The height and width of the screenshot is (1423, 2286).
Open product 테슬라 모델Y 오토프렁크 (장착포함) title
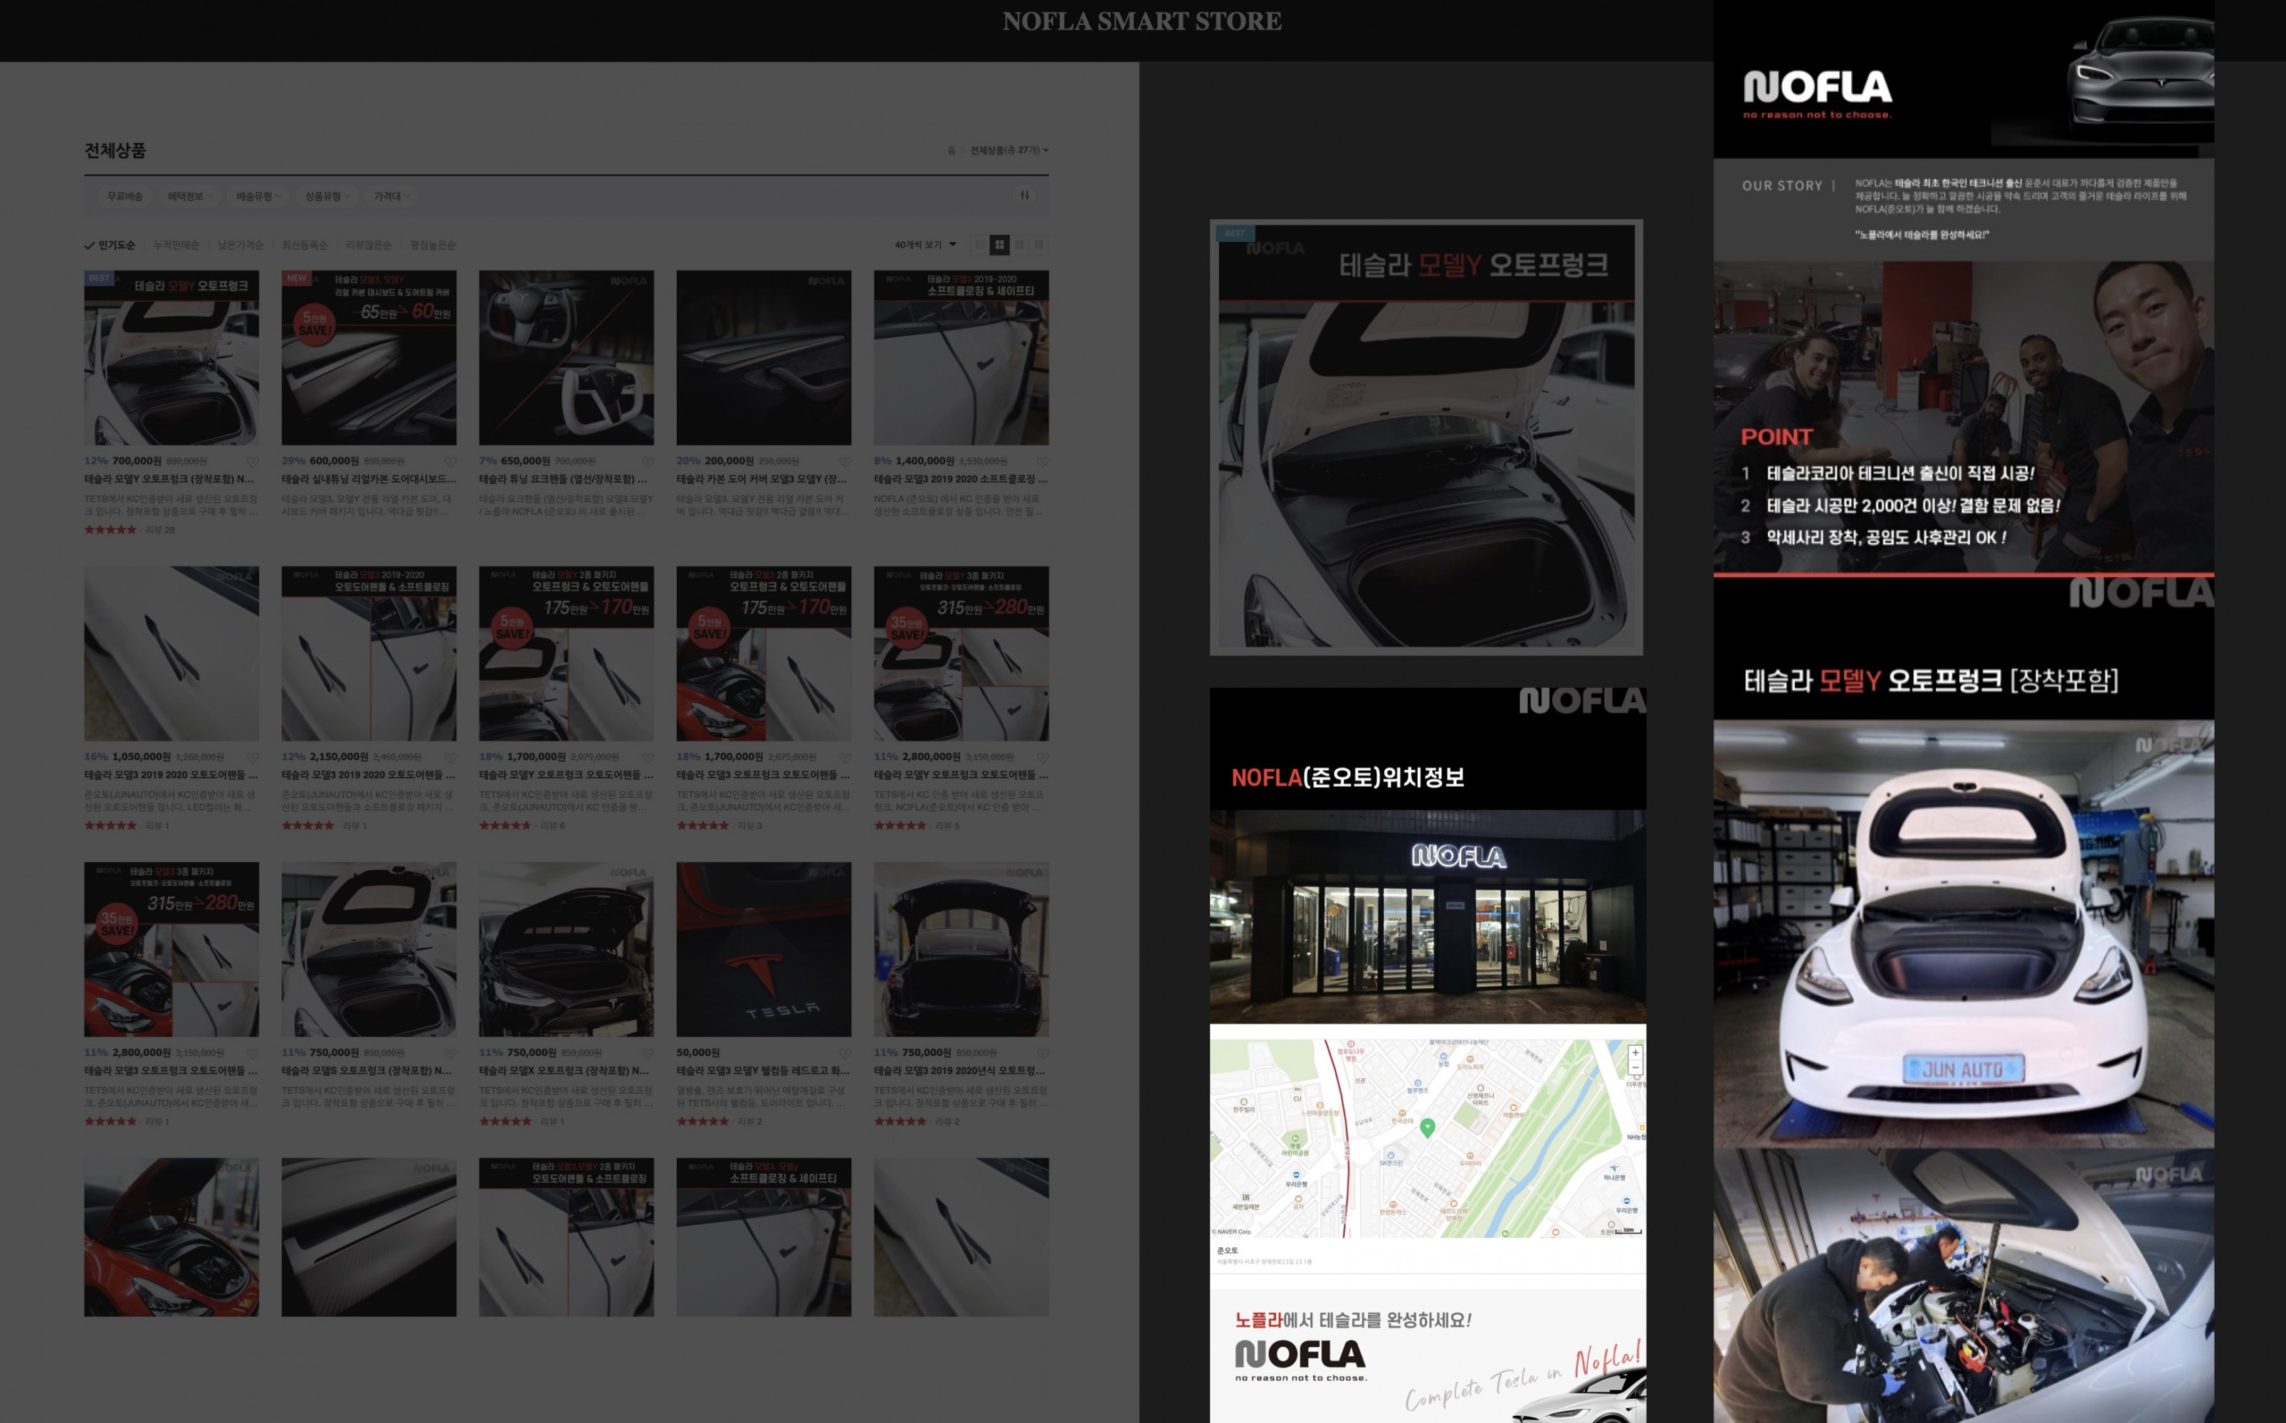pos(169,479)
